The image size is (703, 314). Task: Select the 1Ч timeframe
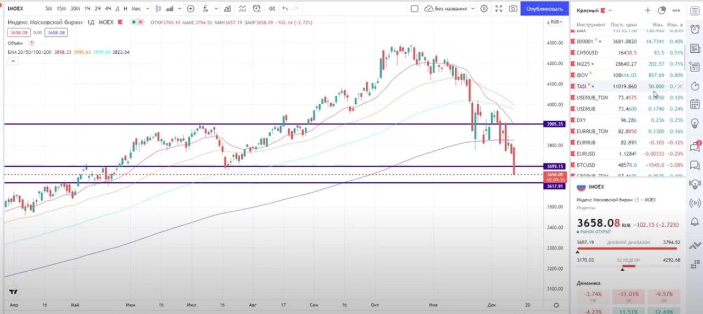point(87,9)
